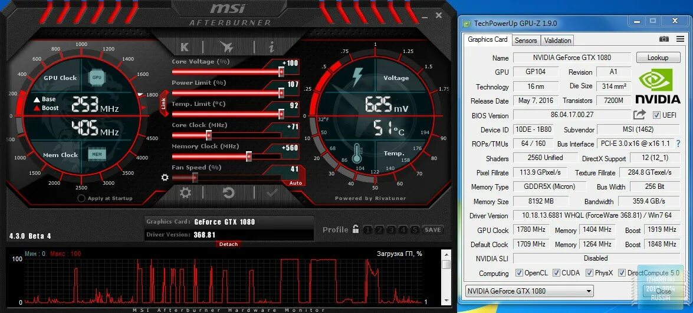The width and height of the screenshot is (693, 313).
Task: Open the GPU selection dropdown in GPU-Z
Action: 530,291
